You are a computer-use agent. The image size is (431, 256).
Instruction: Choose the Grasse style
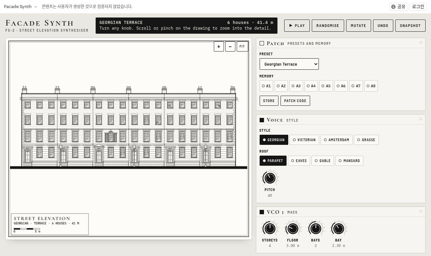click(x=366, y=140)
